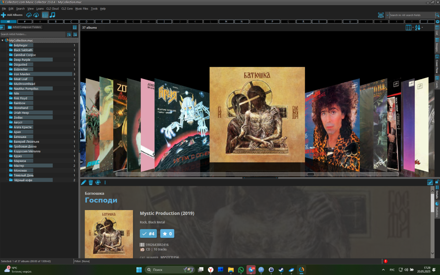Switch to the Images view tab
Image resolution: width=440 pixels, height=275 pixels.
tap(437, 45)
